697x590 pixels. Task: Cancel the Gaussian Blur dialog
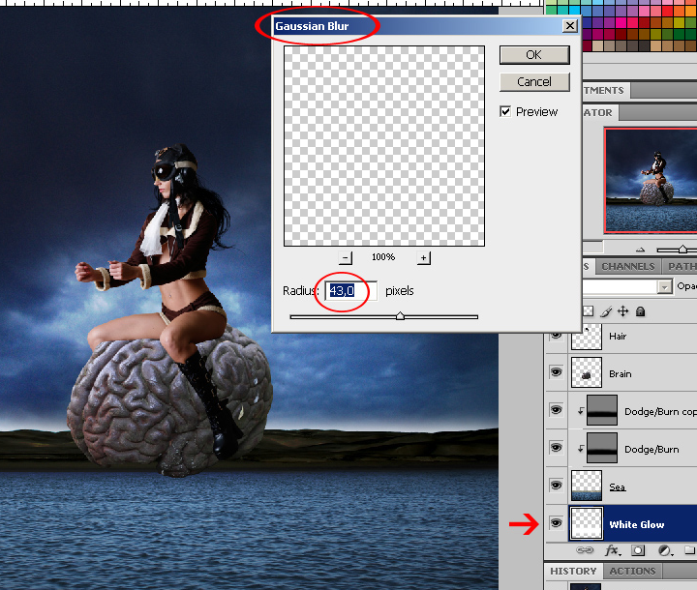pyautogui.click(x=533, y=82)
